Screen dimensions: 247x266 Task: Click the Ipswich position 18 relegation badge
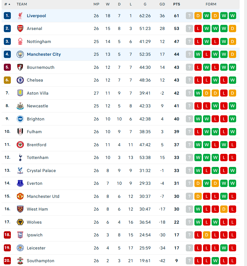click(x=7, y=235)
